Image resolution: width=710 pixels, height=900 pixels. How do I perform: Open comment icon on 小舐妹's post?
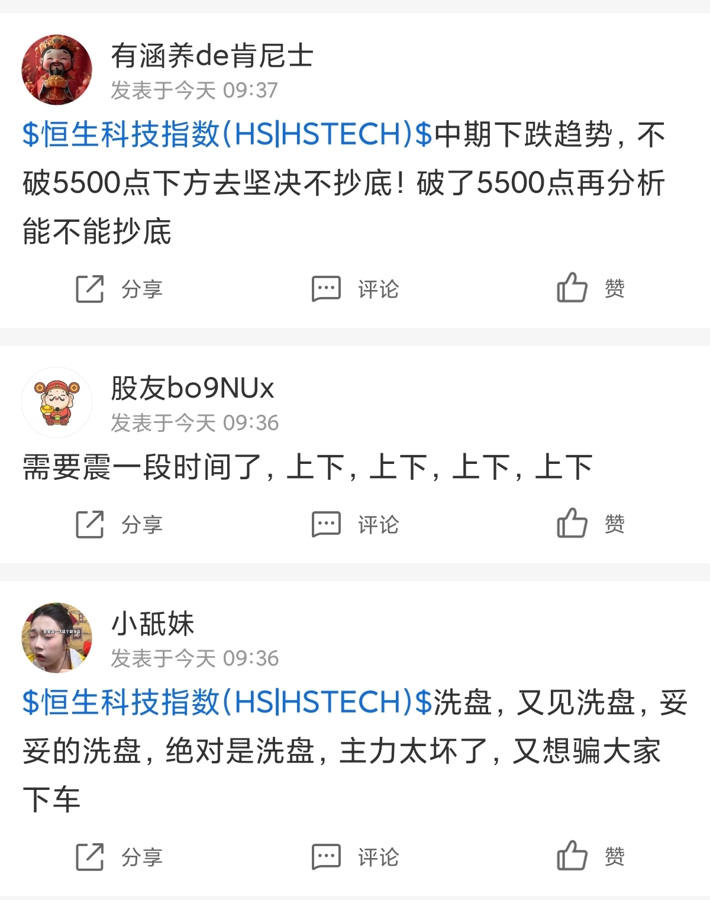coord(326,857)
